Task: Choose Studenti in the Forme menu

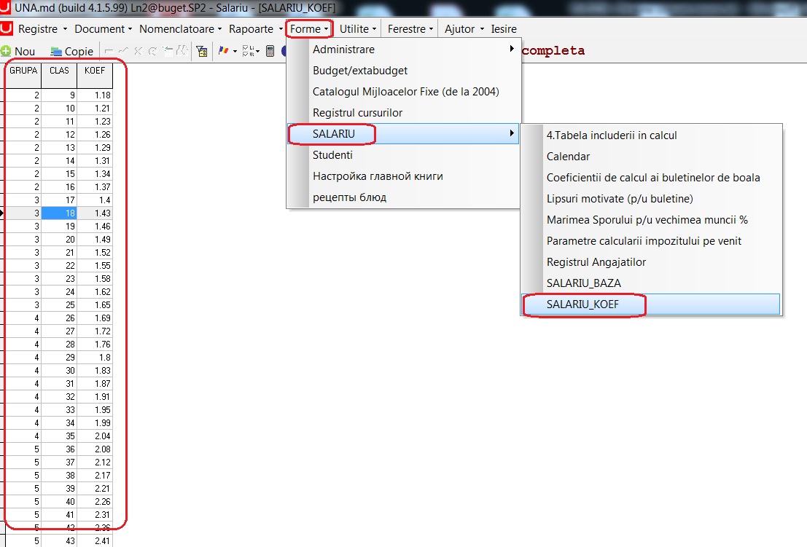Action: (x=404, y=154)
